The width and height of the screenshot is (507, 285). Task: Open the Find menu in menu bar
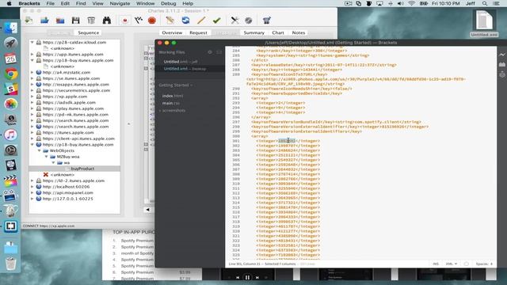coord(81,3)
